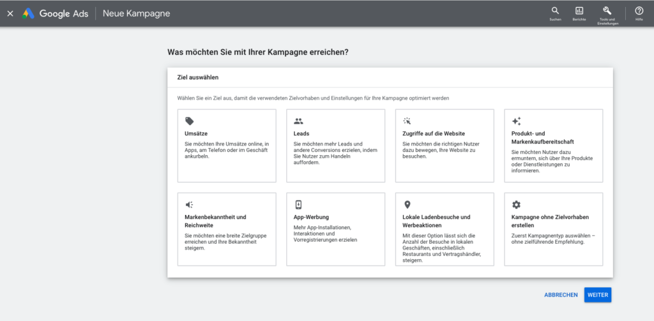Click the sparkle stars icon for Markenkaufbereitschaft
This screenshot has width=654, height=321.
pyautogui.click(x=517, y=121)
